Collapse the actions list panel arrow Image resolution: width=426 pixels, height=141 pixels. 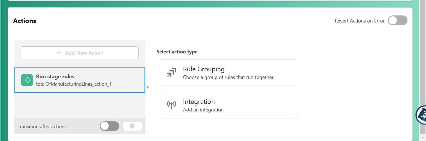(148, 87)
